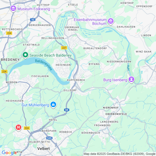Click the Map data copyright attribution text
The width and height of the screenshot is (156, 156).
(120, 154)
